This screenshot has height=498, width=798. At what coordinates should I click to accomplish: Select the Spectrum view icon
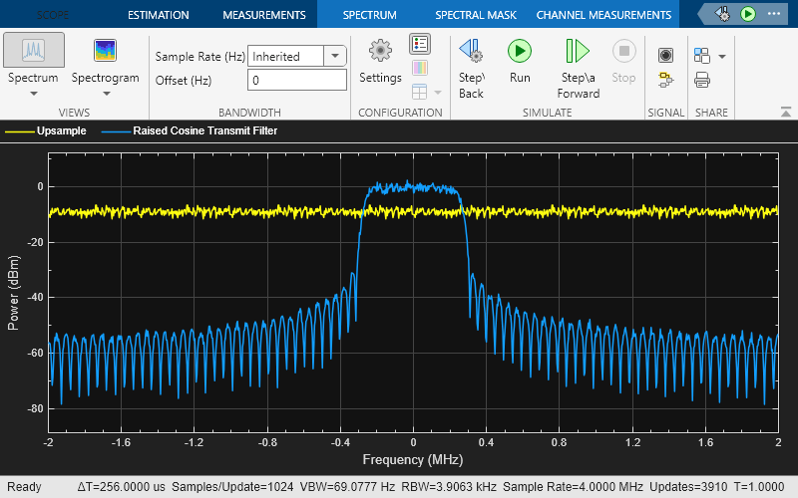(x=34, y=52)
